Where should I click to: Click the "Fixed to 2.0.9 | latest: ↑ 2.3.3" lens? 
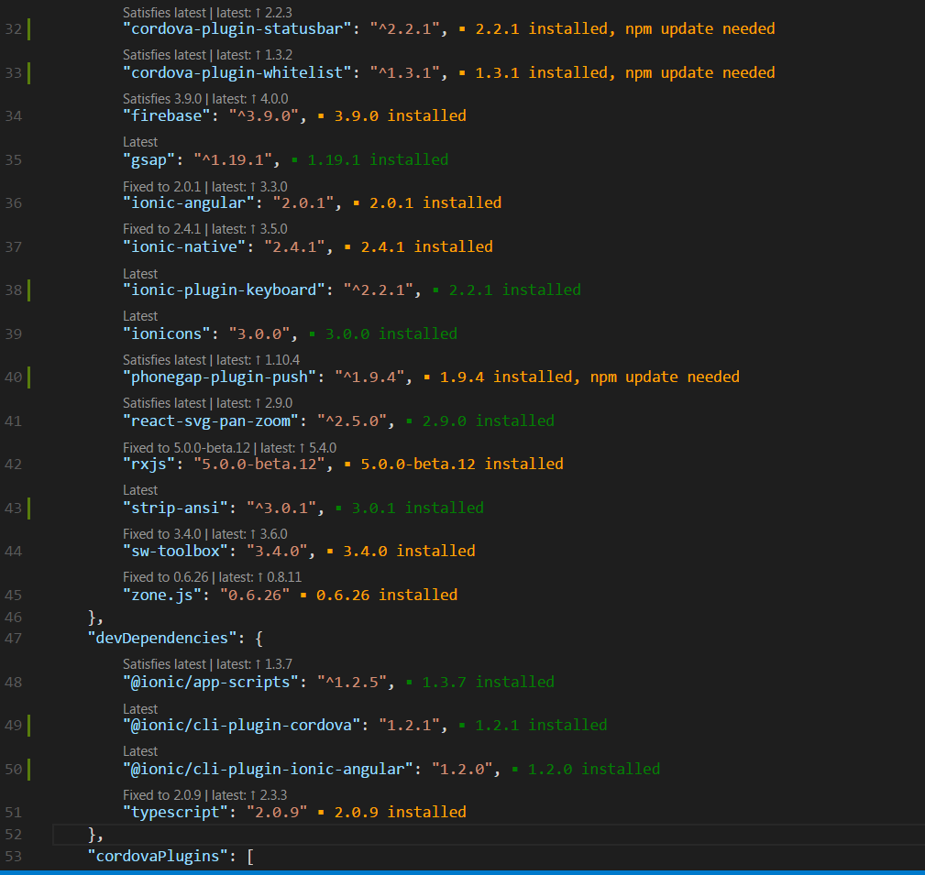click(x=204, y=794)
